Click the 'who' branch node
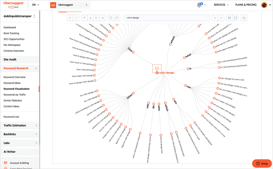 159,104
